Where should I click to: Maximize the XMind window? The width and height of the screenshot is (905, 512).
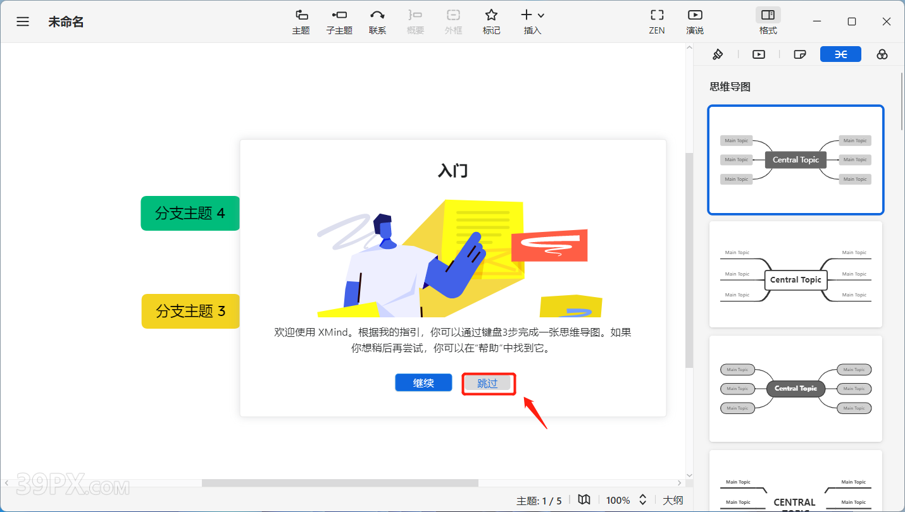[852, 21]
